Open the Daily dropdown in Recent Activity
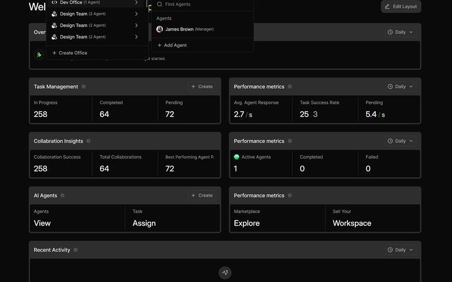This screenshot has height=282, width=452. [401, 249]
